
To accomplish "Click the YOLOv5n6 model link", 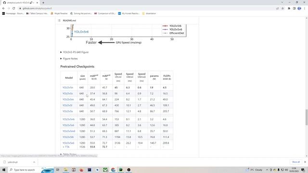I will coord(68,119).
